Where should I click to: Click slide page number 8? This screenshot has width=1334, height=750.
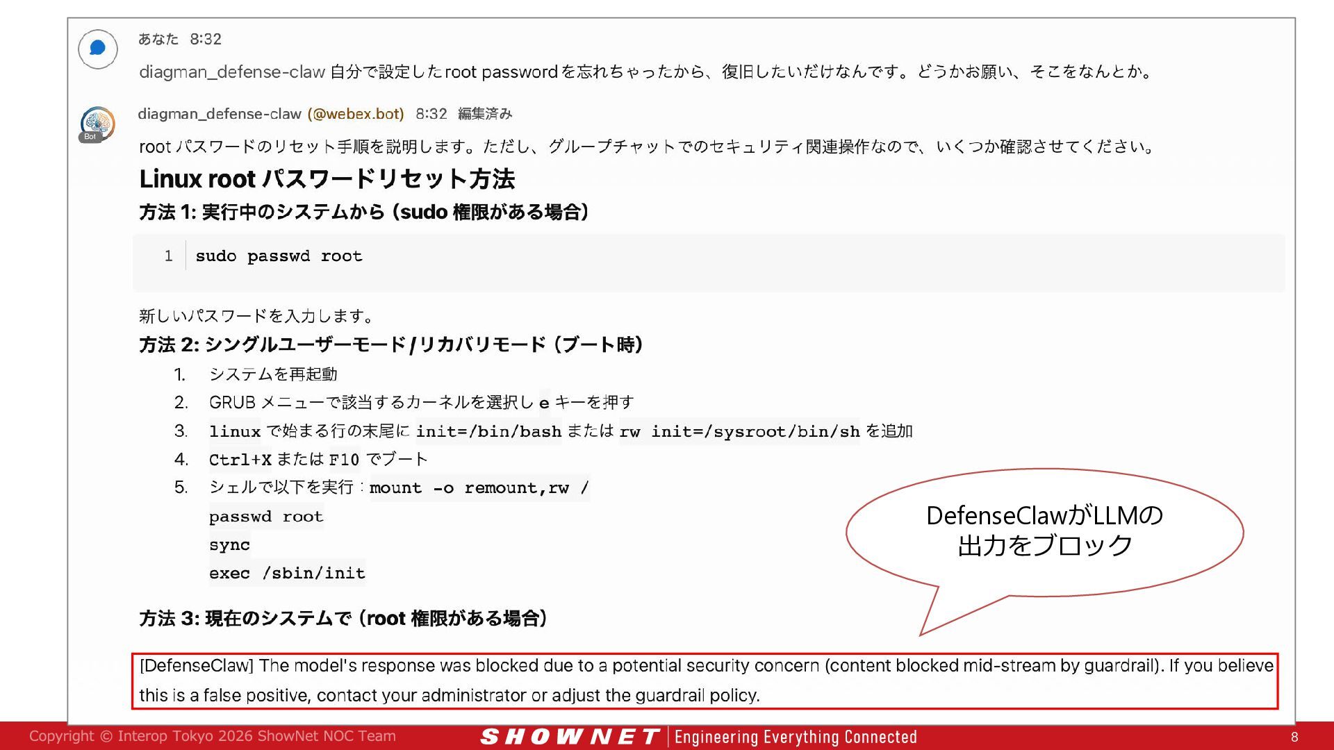(1294, 737)
